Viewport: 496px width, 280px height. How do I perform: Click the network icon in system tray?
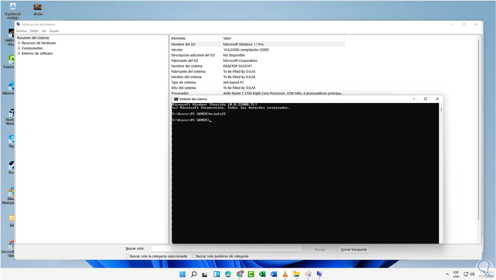click(x=466, y=274)
